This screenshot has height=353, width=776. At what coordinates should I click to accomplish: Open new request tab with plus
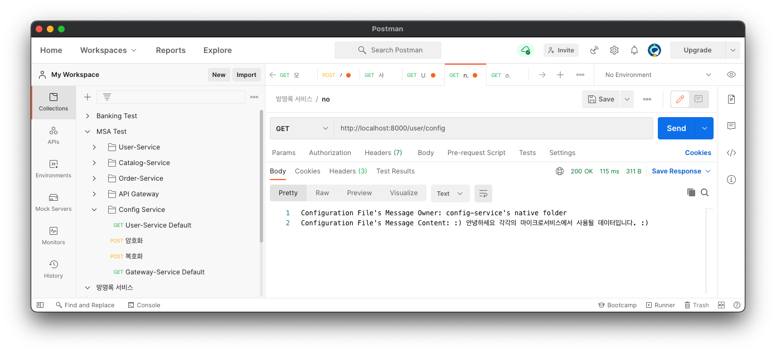[x=560, y=75]
